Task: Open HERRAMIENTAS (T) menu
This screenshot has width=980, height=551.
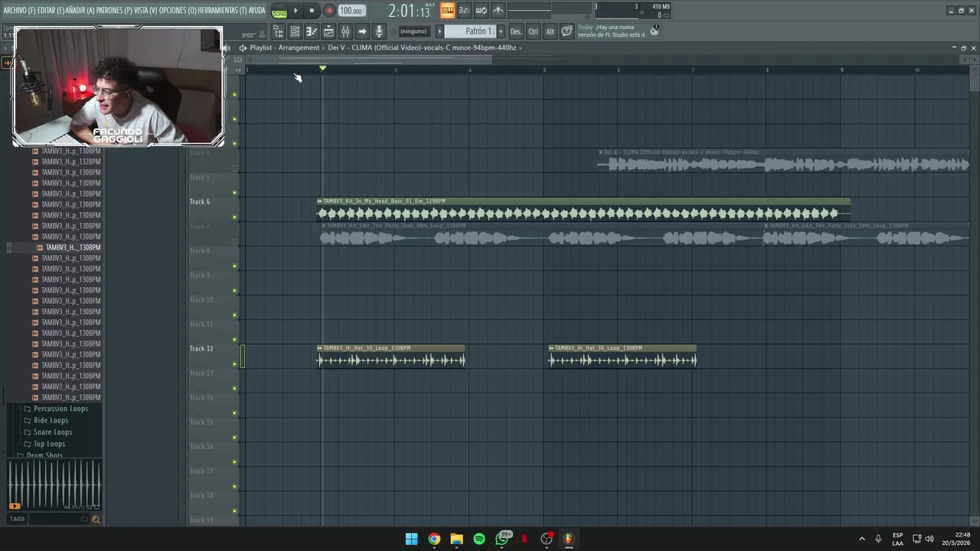Action: pyautogui.click(x=223, y=11)
